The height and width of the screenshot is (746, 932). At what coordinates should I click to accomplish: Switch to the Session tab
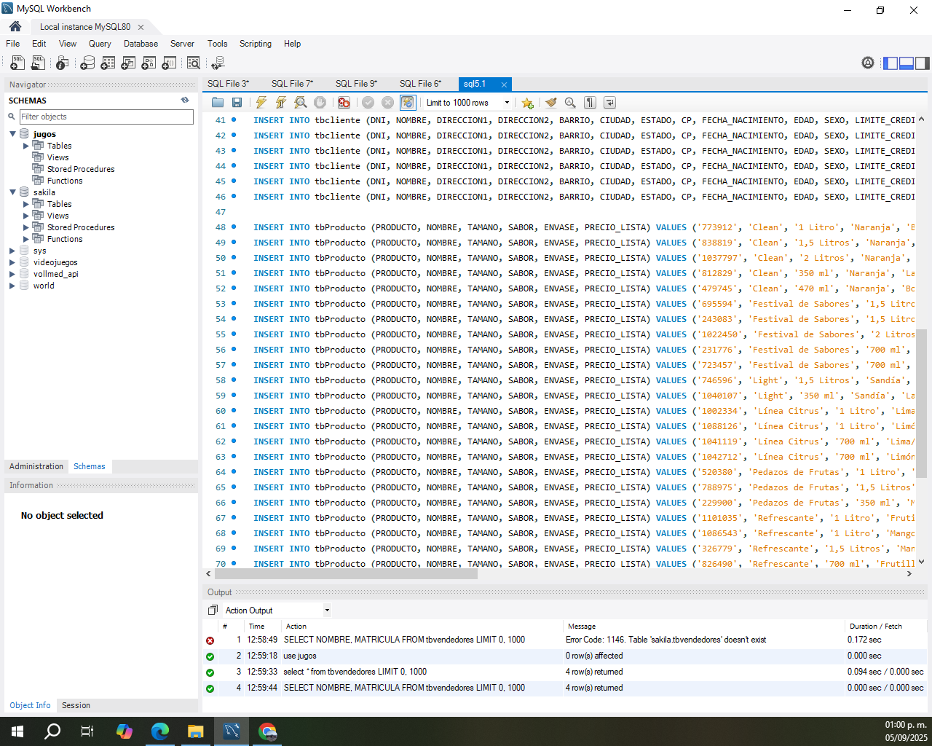tap(76, 705)
